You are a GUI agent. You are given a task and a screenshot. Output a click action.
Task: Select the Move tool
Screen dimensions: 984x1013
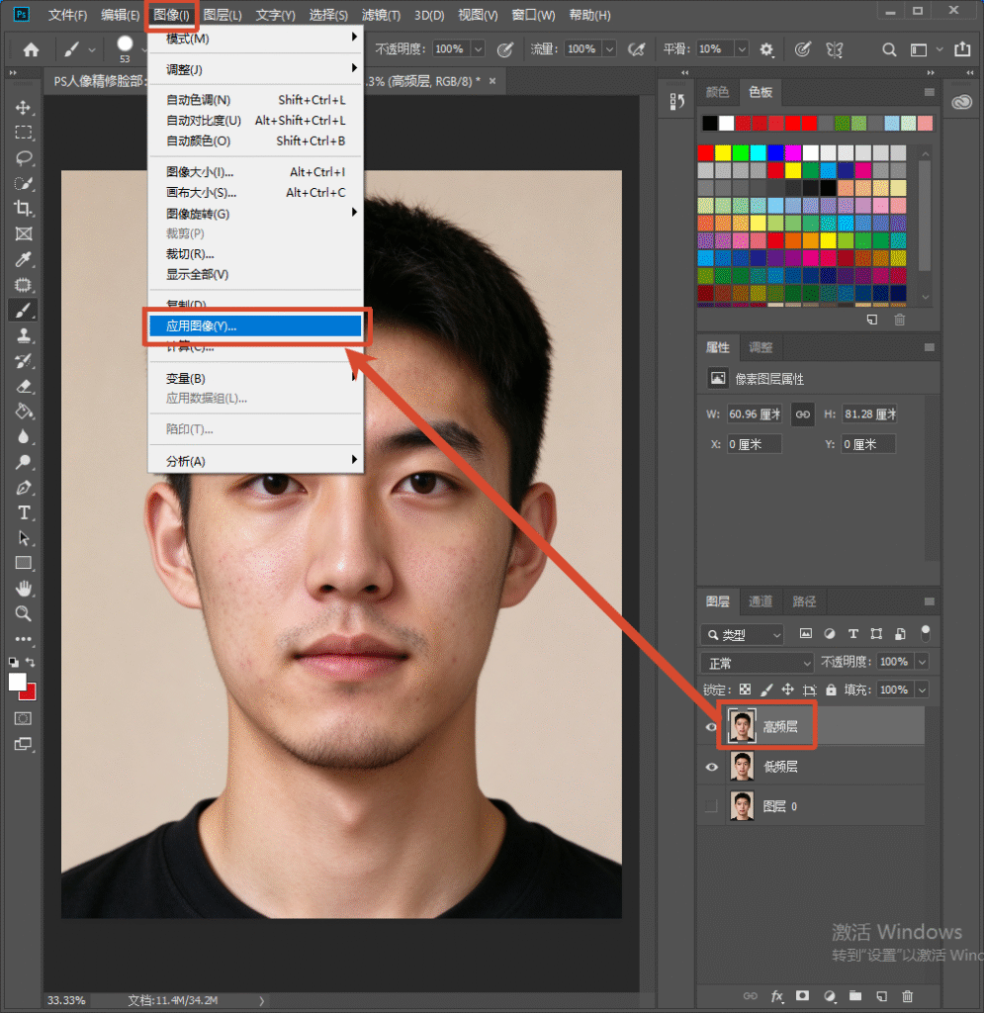click(x=24, y=108)
